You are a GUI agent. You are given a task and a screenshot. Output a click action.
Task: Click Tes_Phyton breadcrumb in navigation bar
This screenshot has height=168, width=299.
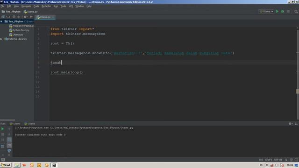pyautogui.click(x=11, y=12)
